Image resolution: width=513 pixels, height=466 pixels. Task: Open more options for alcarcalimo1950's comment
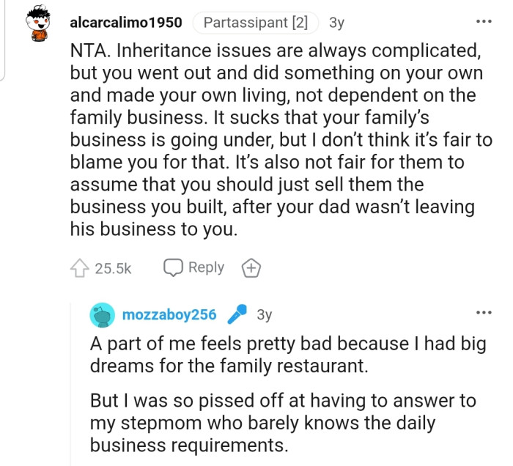[x=483, y=21]
